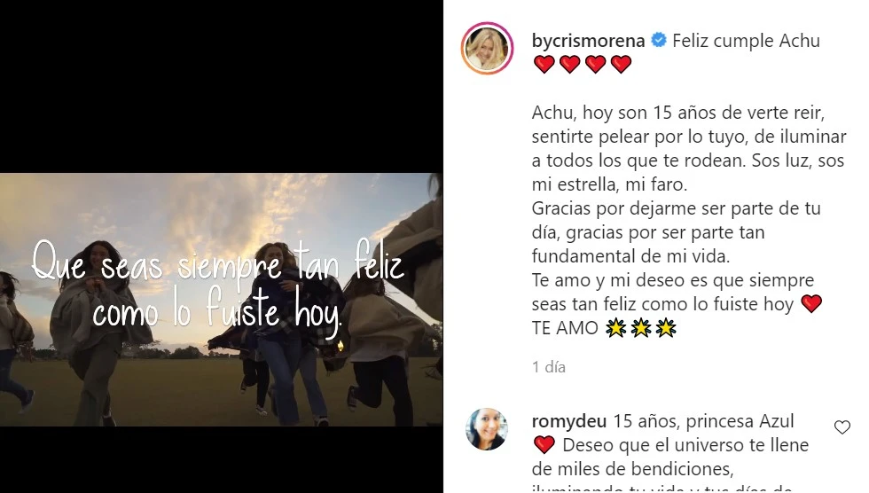Open the romydeu username link
The height and width of the screenshot is (493, 869).
click(569, 421)
